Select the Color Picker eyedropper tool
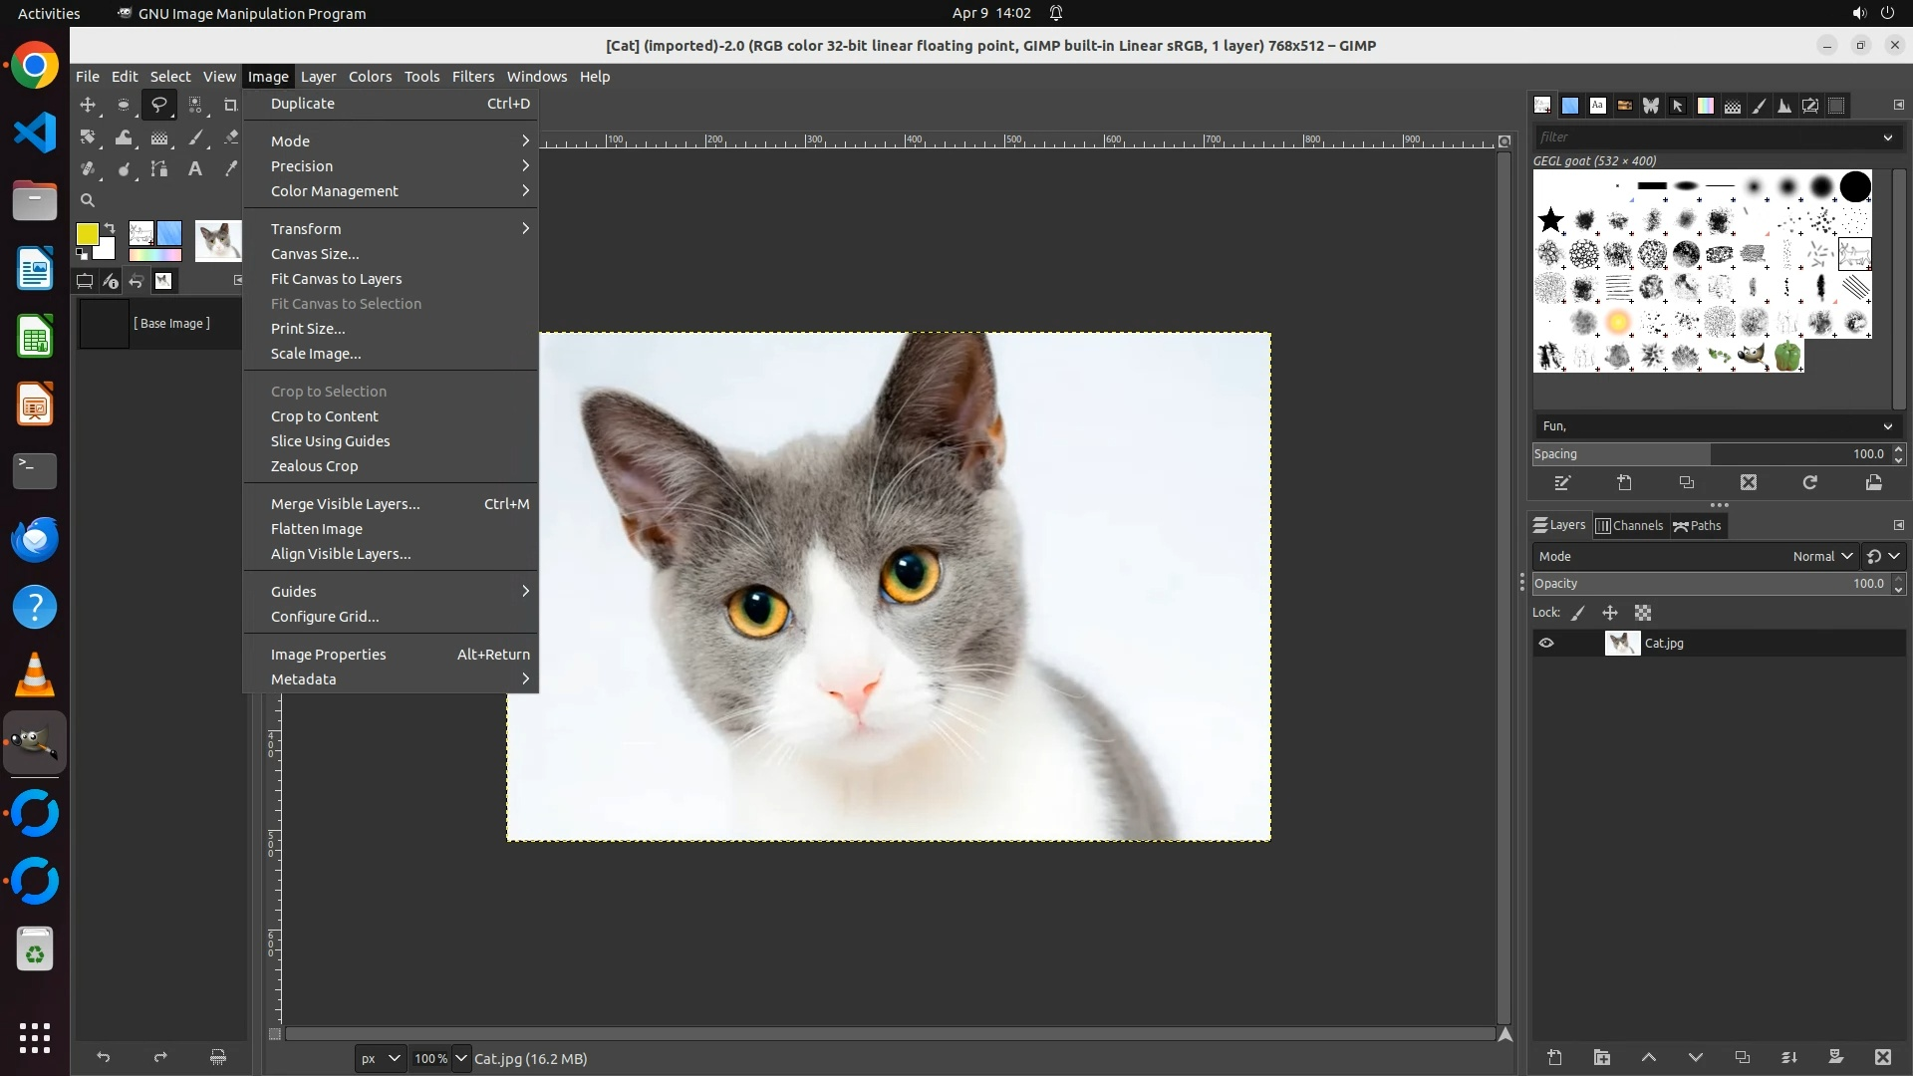The image size is (1913, 1076). 231,169
